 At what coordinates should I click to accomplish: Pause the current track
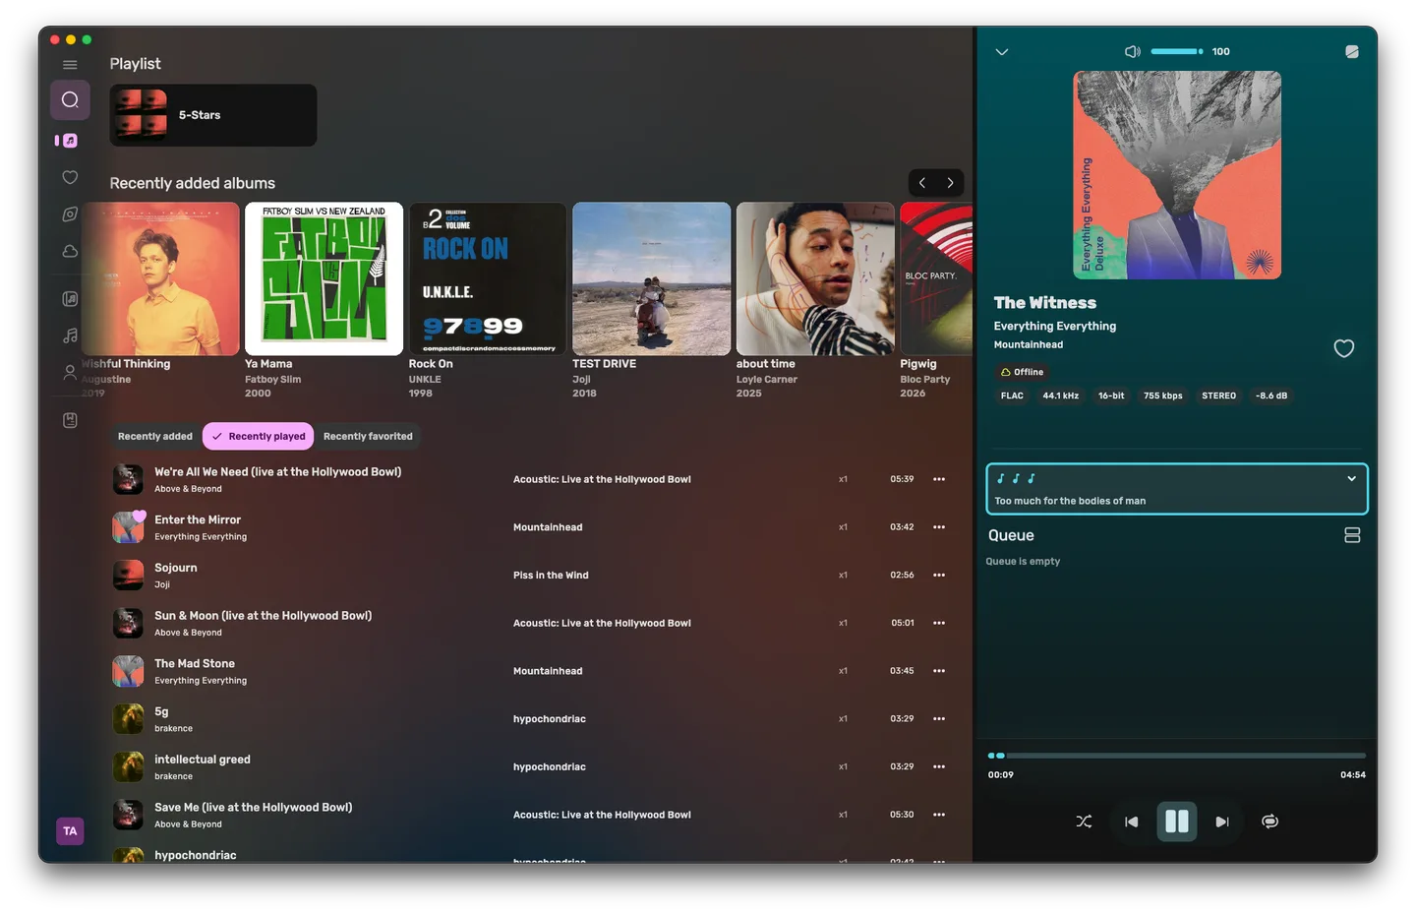pyautogui.click(x=1177, y=822)
